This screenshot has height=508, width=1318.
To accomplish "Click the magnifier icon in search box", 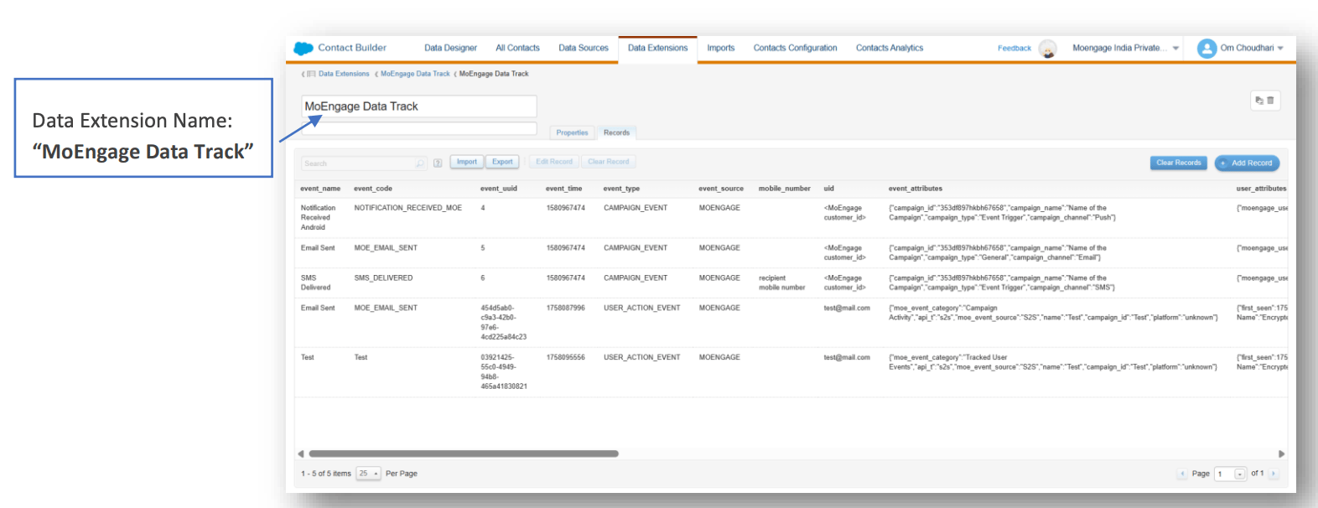I will (x=420, y=163).
